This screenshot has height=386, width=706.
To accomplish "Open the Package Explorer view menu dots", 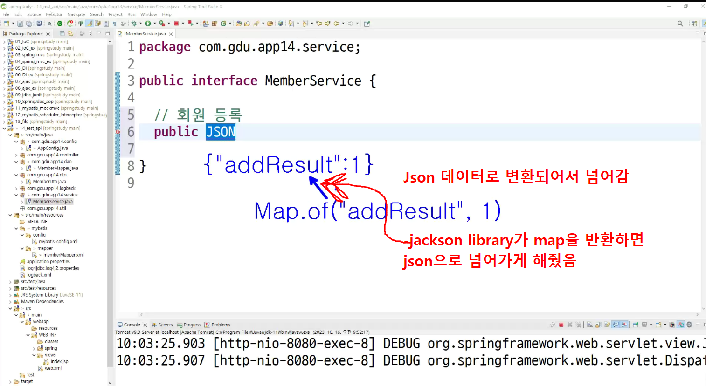I will point(90,34).
